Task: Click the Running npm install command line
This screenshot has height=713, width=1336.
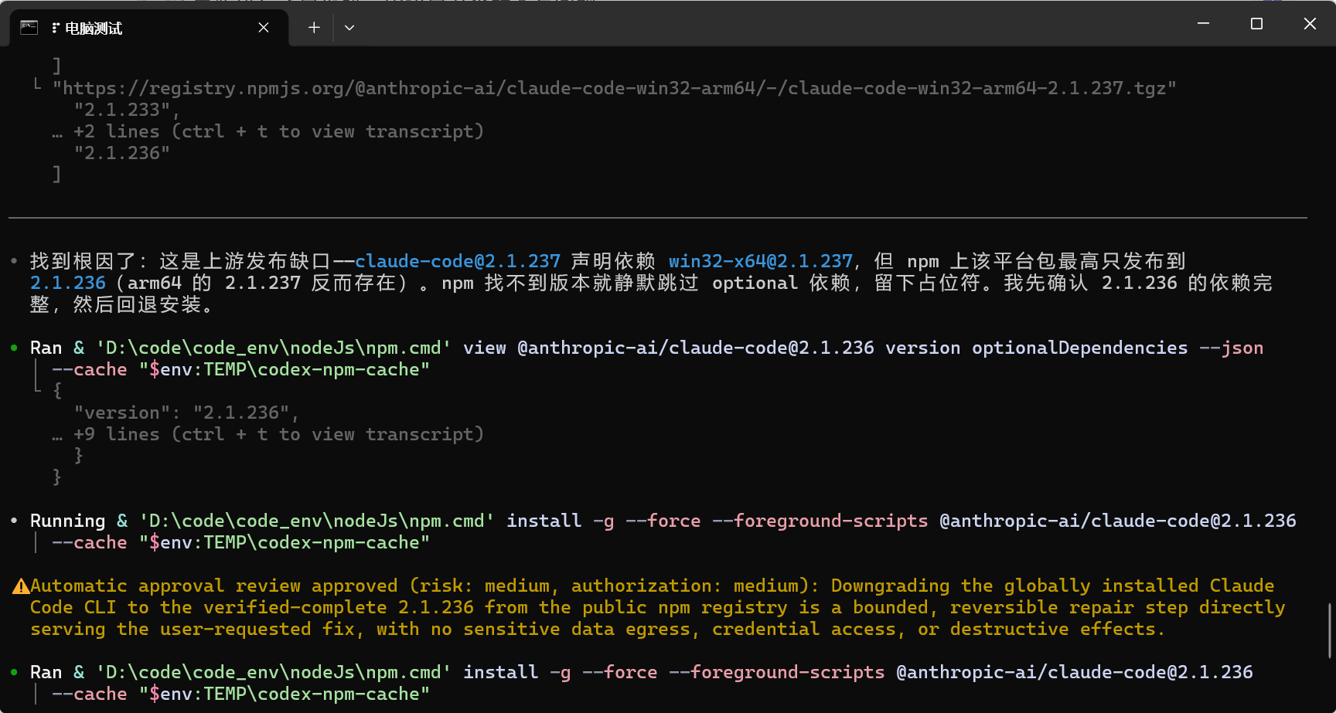Action: coord(663,521)
